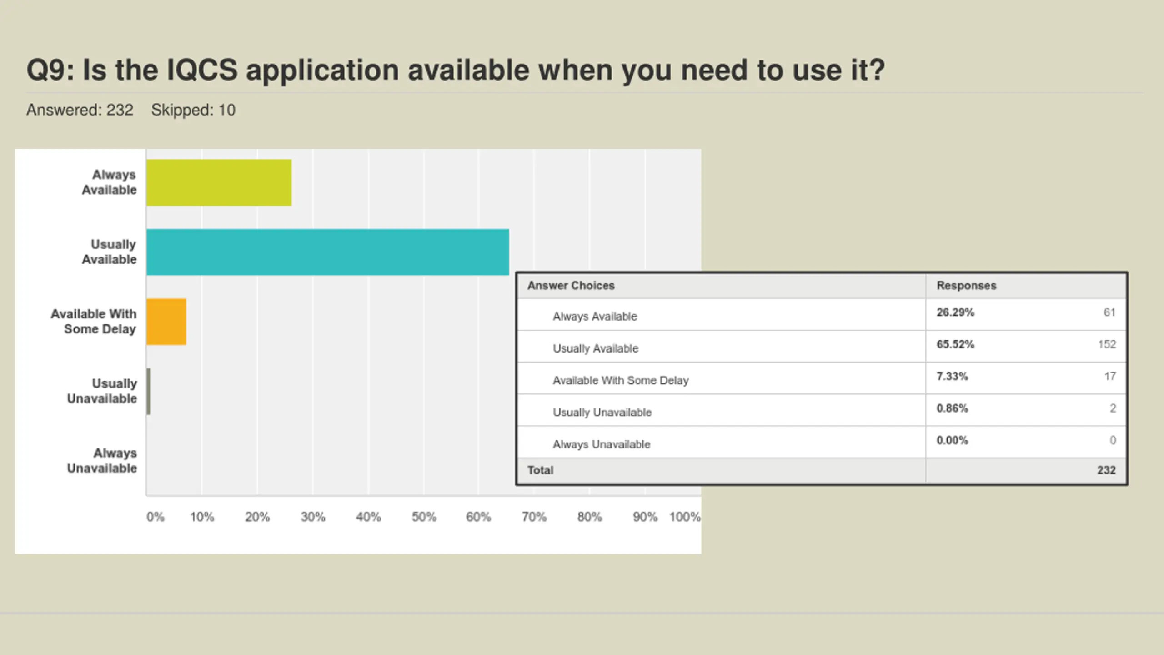Click the Total row label in table
This screenshot has width=1164, height=655.
540,470
